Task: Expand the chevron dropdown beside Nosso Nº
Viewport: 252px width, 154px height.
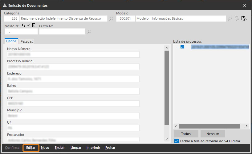Action: click(28, 25)
